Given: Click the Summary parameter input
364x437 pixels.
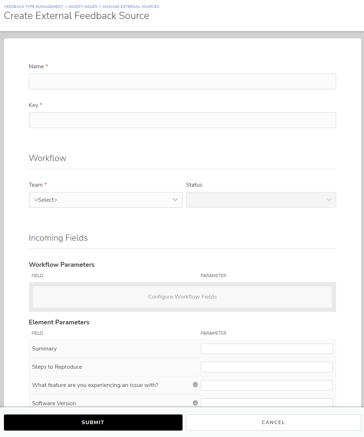Looking at the screenshot, I should tap(266, 349).
